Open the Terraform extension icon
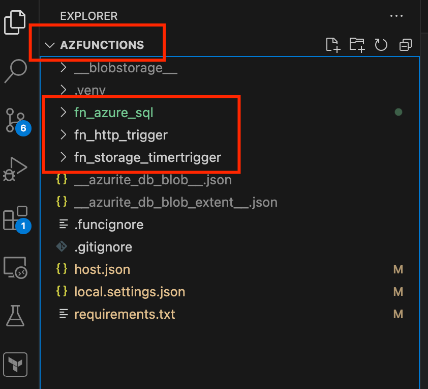The image size is (428, 389). click(x=15, y=365)
